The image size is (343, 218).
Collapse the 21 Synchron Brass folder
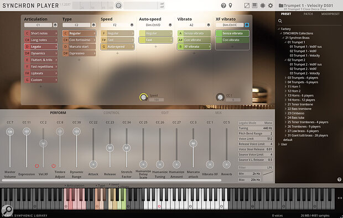pos(283,38)
